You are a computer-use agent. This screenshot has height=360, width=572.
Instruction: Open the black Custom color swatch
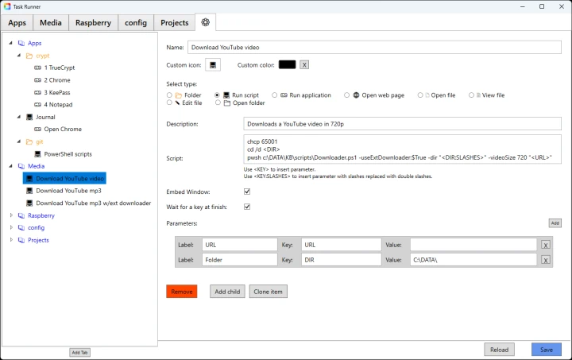(x=287, y=64)
